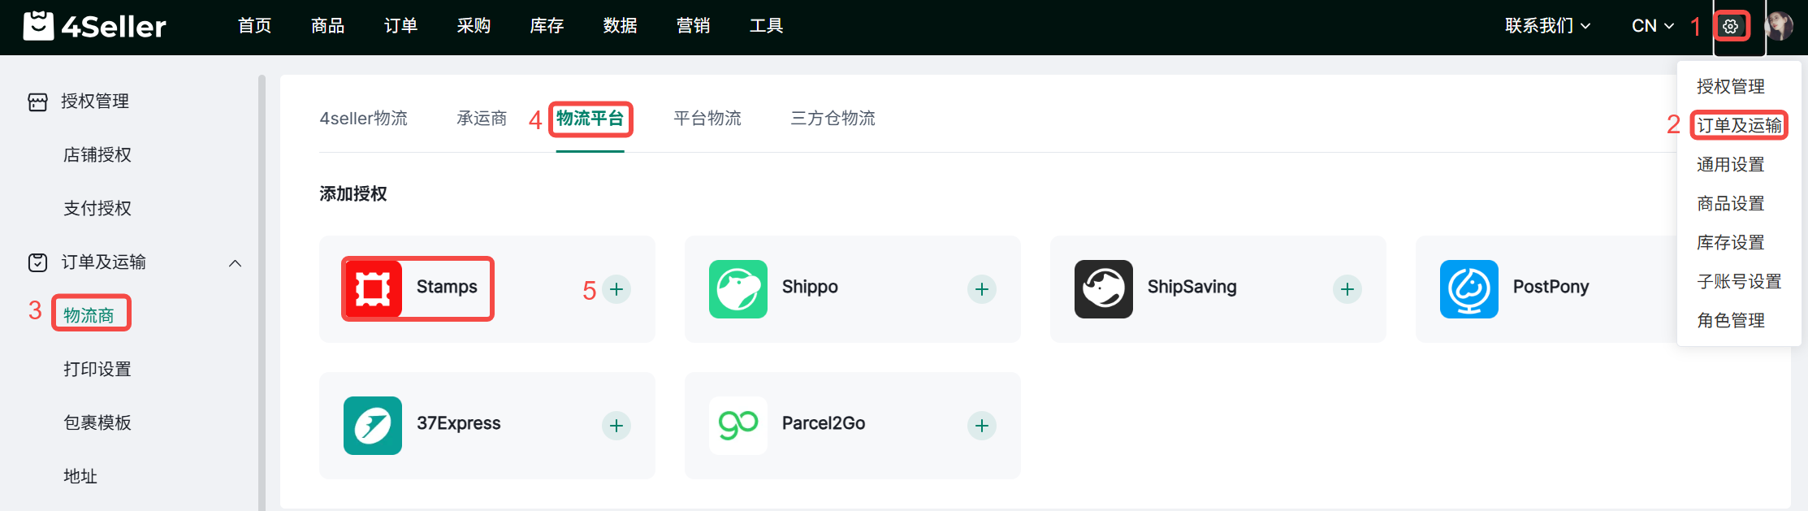Switch to the 承运商 tab

482,119
